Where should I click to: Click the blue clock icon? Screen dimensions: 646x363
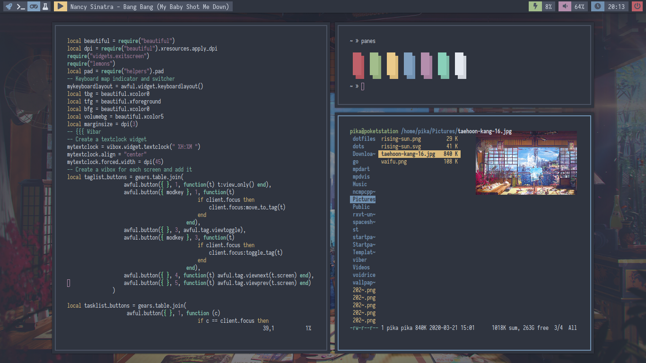pos(598,7)
